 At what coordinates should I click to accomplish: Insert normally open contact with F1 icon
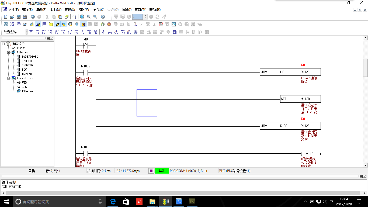(x=31, y=32)
